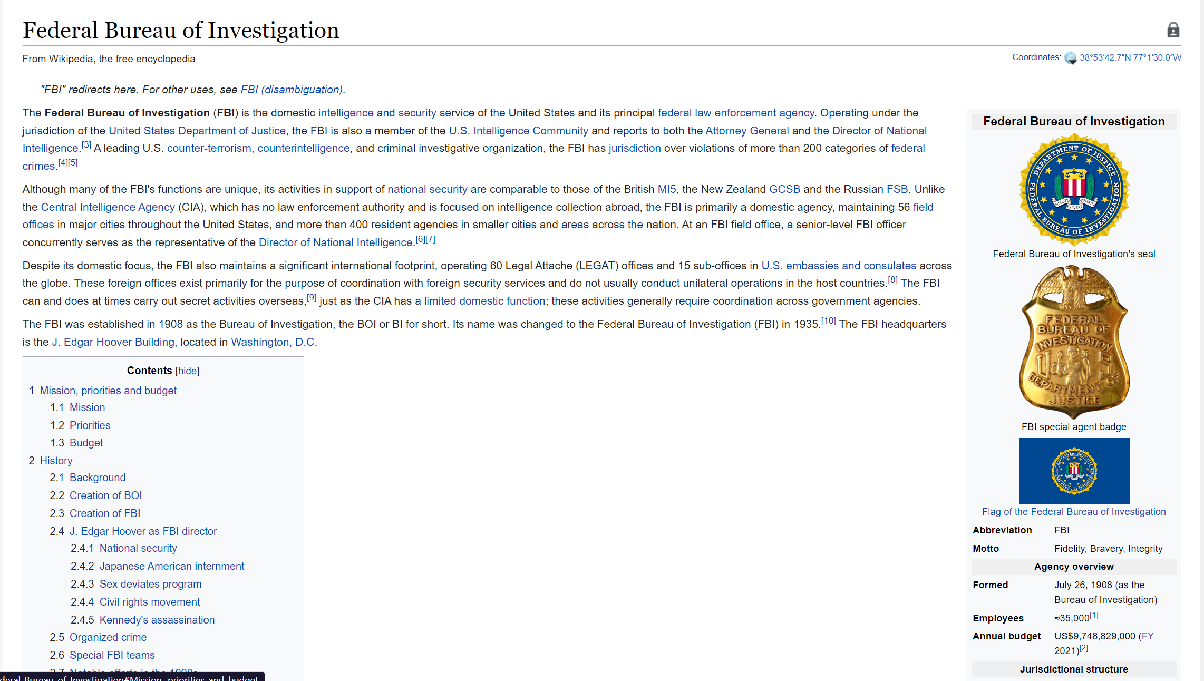Open the MI5 link
The width and height of the screenshot is (1204, 681).
[x=667, y=189]
